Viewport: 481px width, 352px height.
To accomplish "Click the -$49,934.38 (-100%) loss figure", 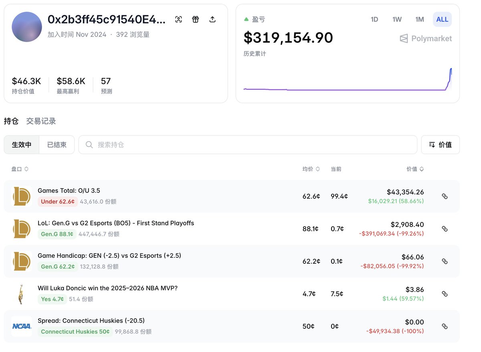I will coord(395,331).
